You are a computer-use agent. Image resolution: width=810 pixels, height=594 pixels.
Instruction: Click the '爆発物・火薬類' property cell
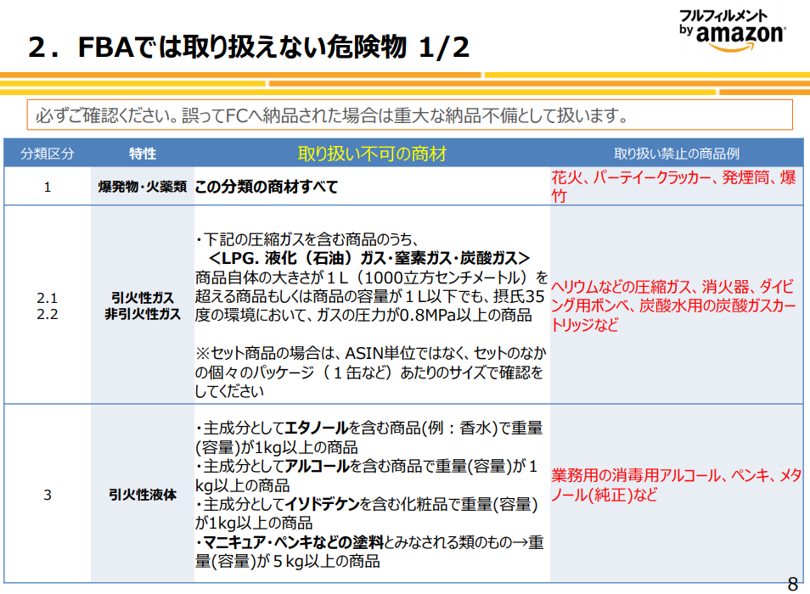143,187
